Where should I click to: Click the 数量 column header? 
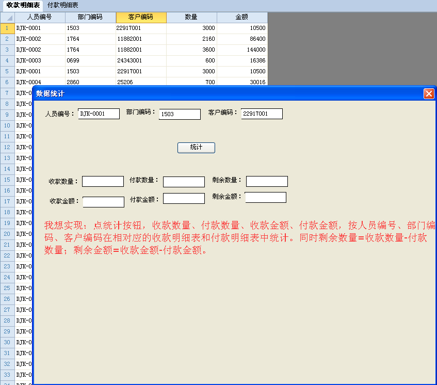191,17
